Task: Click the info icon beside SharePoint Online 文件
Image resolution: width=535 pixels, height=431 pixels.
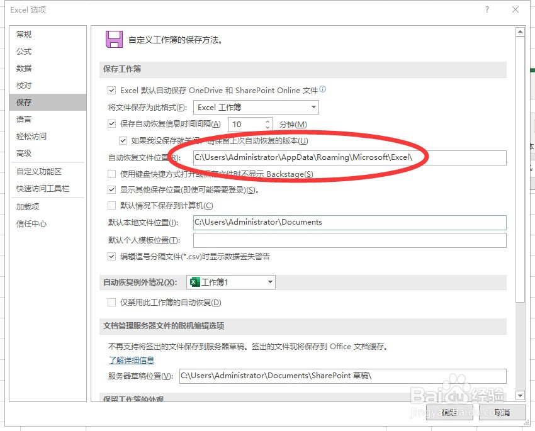Action: click(x=322, y=89)
